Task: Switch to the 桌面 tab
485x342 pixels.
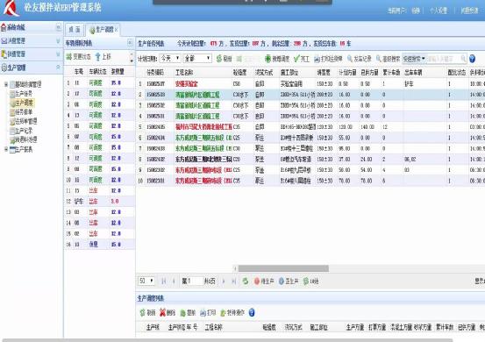Action: 75,30
